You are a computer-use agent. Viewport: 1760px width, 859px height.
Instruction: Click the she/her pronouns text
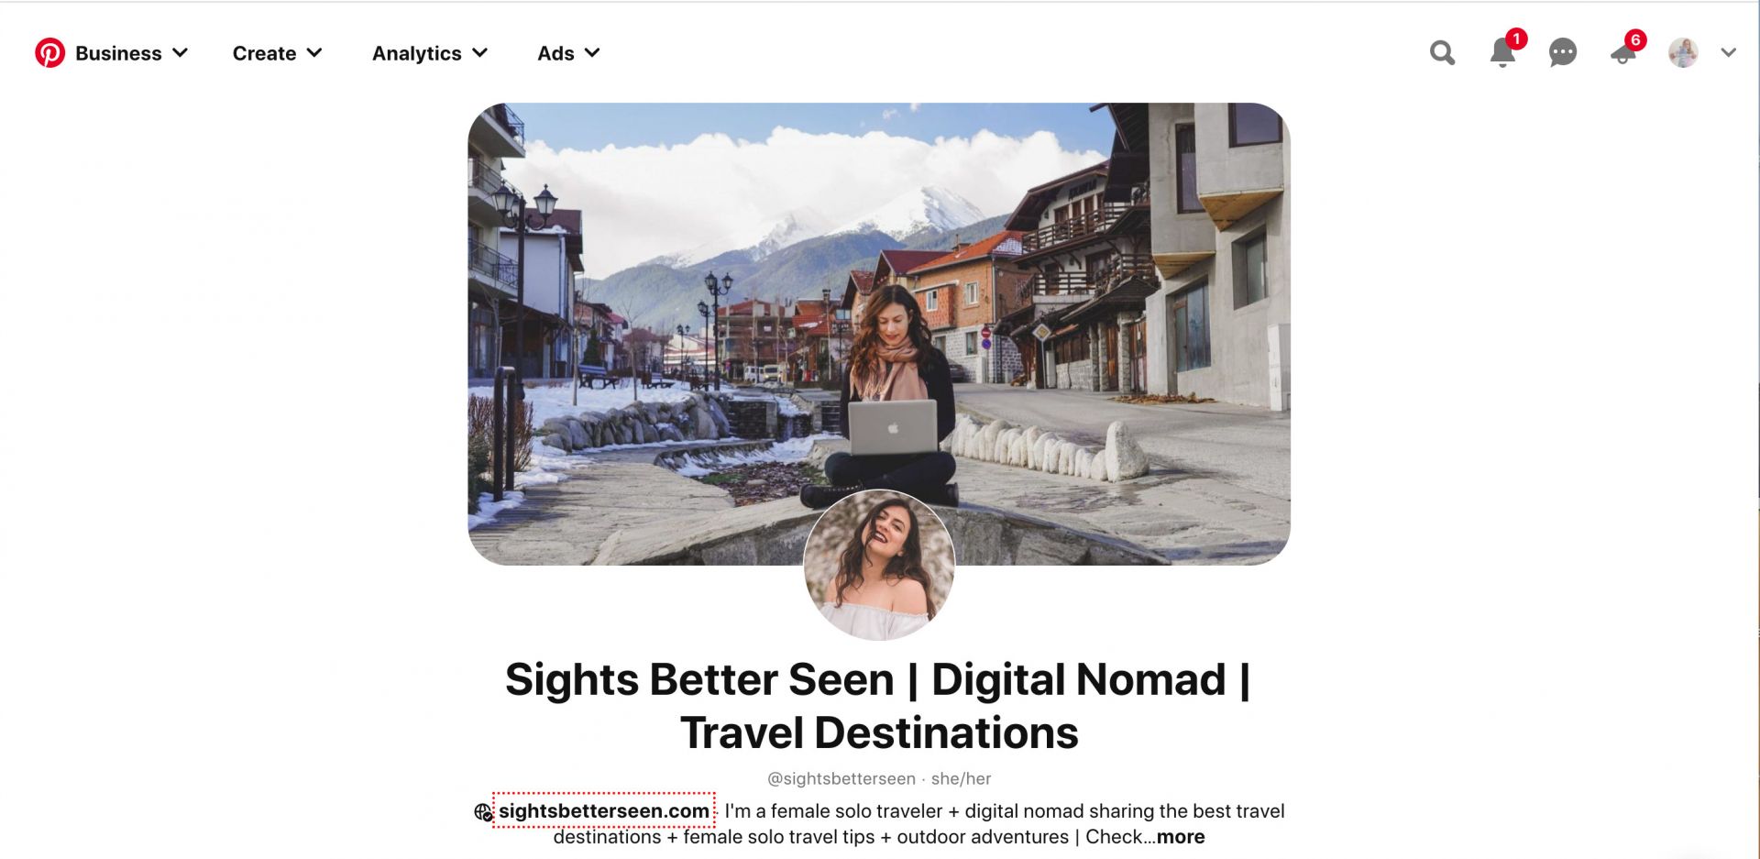pyautogui.click(x=961, y=779)
